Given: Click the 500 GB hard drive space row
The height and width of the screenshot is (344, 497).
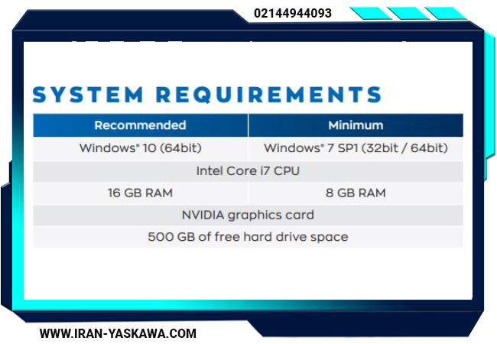Looking at the screenshot, I should [x=248, y=237].
